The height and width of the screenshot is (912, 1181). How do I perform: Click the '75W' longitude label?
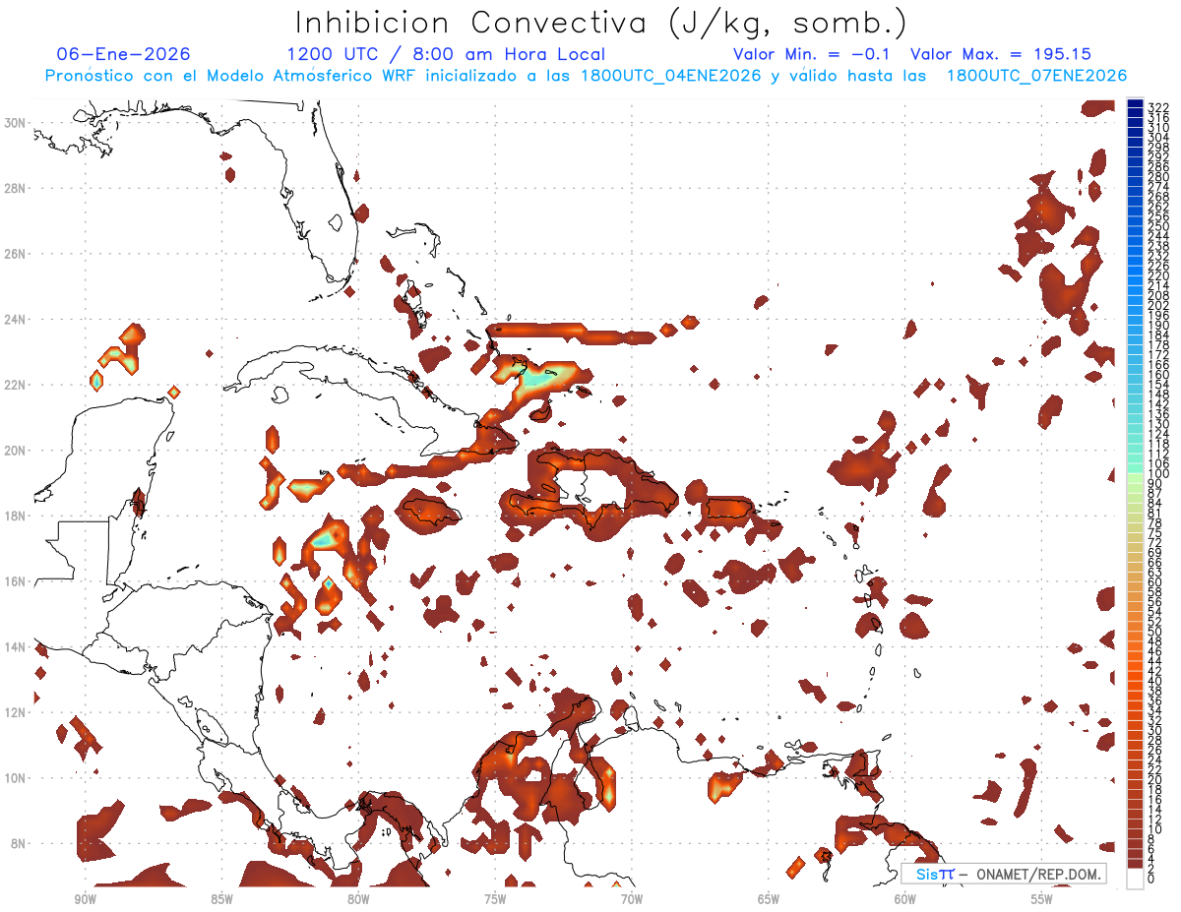(x=495, y=898)
